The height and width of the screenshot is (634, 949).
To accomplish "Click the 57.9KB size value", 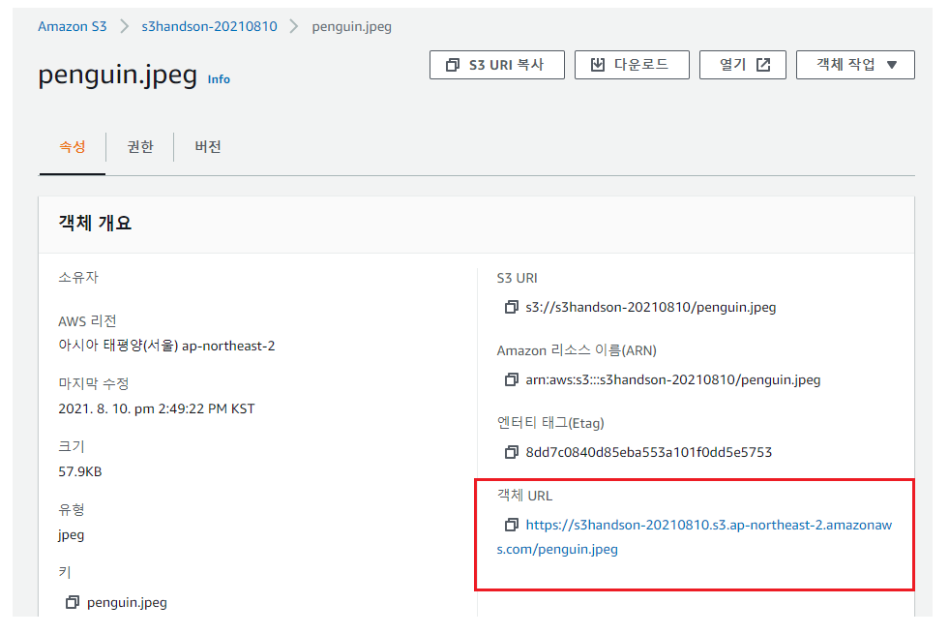I will coord(80,471).
